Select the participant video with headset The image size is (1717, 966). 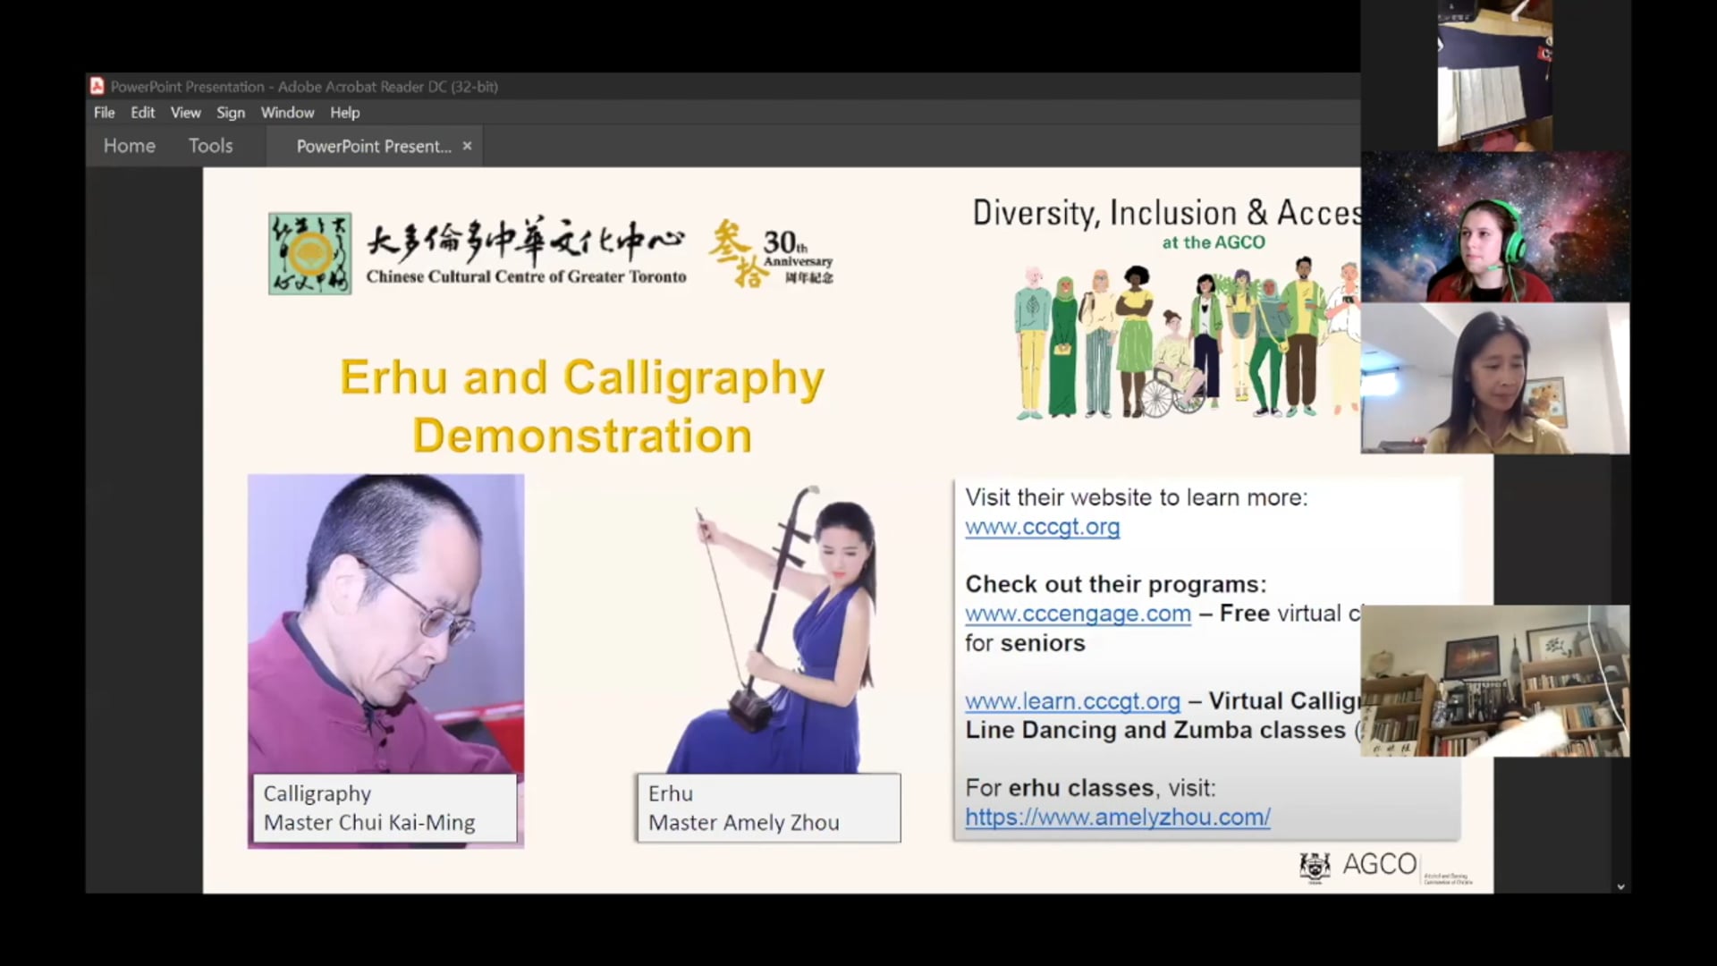(1494, 227)
